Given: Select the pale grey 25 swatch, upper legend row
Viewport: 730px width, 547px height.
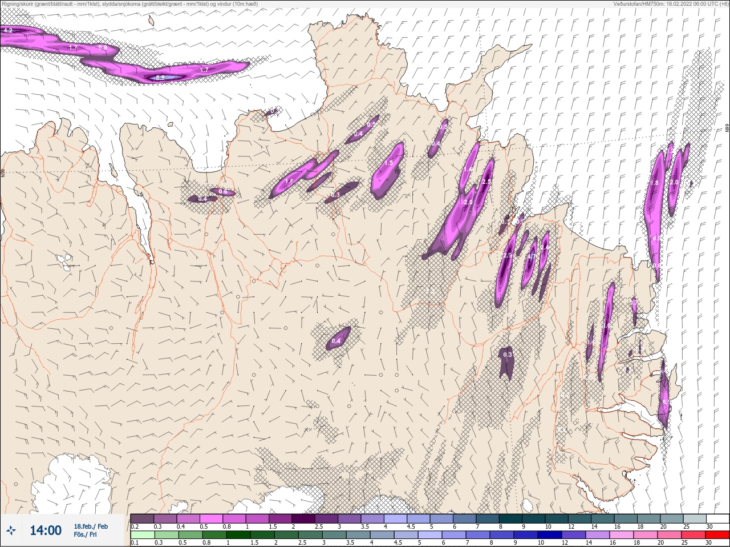Looking at the screenshot, I should coord(695,518).
